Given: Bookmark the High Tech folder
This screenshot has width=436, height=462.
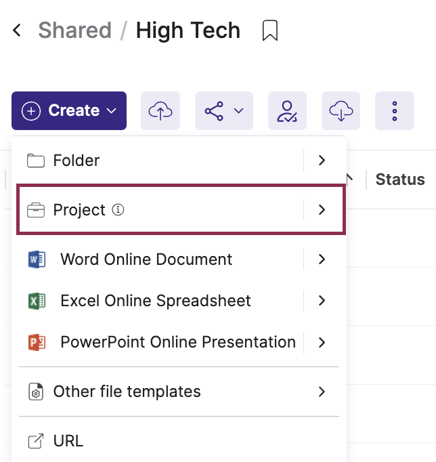Looking at the screenshot, I should point(269,30).
